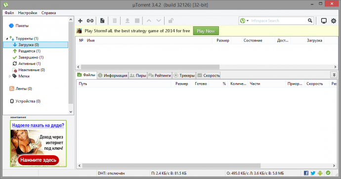Click Create New Torrent document icon
The height and width of the screenshot is (179, 341).
(102, 21)
